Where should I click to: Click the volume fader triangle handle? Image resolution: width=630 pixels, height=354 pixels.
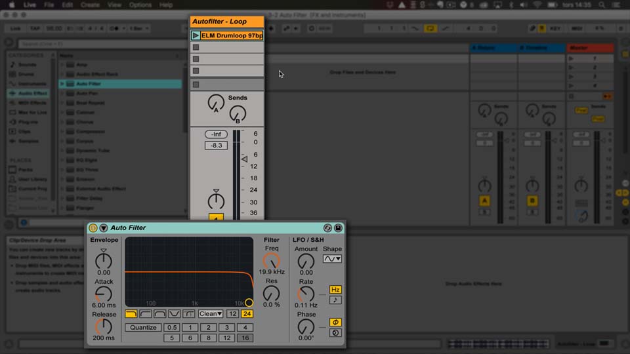244,159
